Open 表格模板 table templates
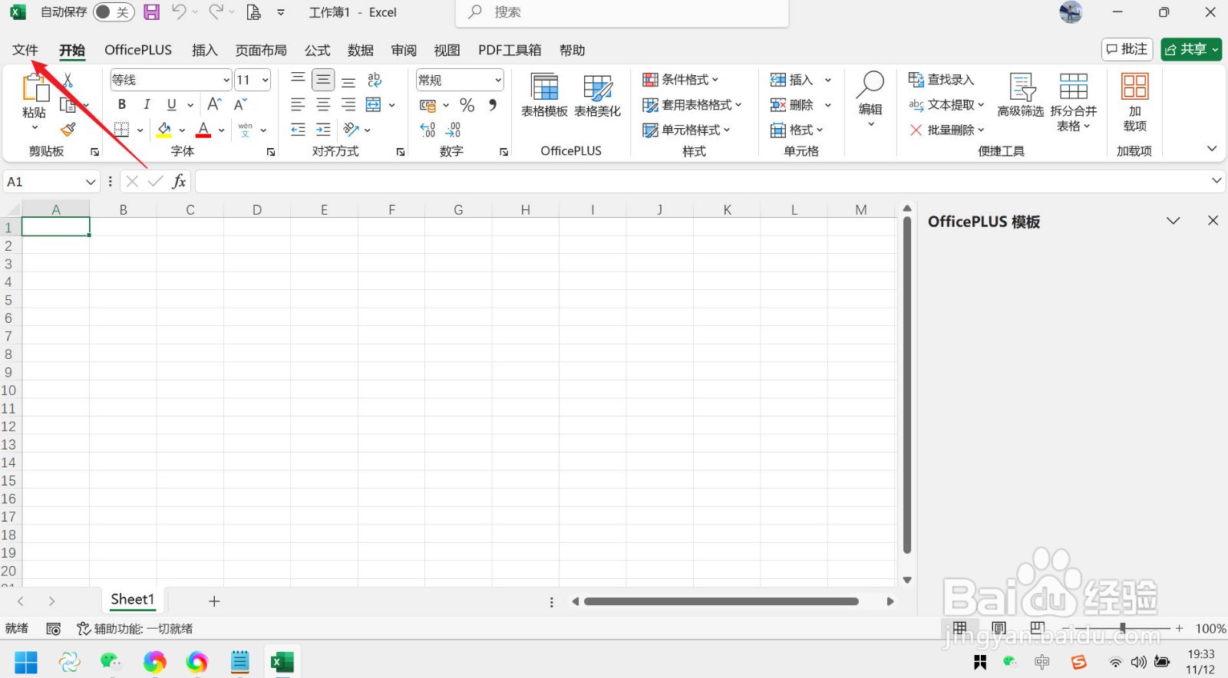Screen dimensions: 1228x678 point(544,96)
